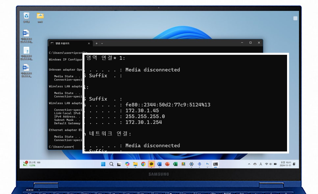The width and height of the screenshot is (318, 194).
Task: Click the 'IPv4 Address' line in terminal
Action: click(67, 116)
